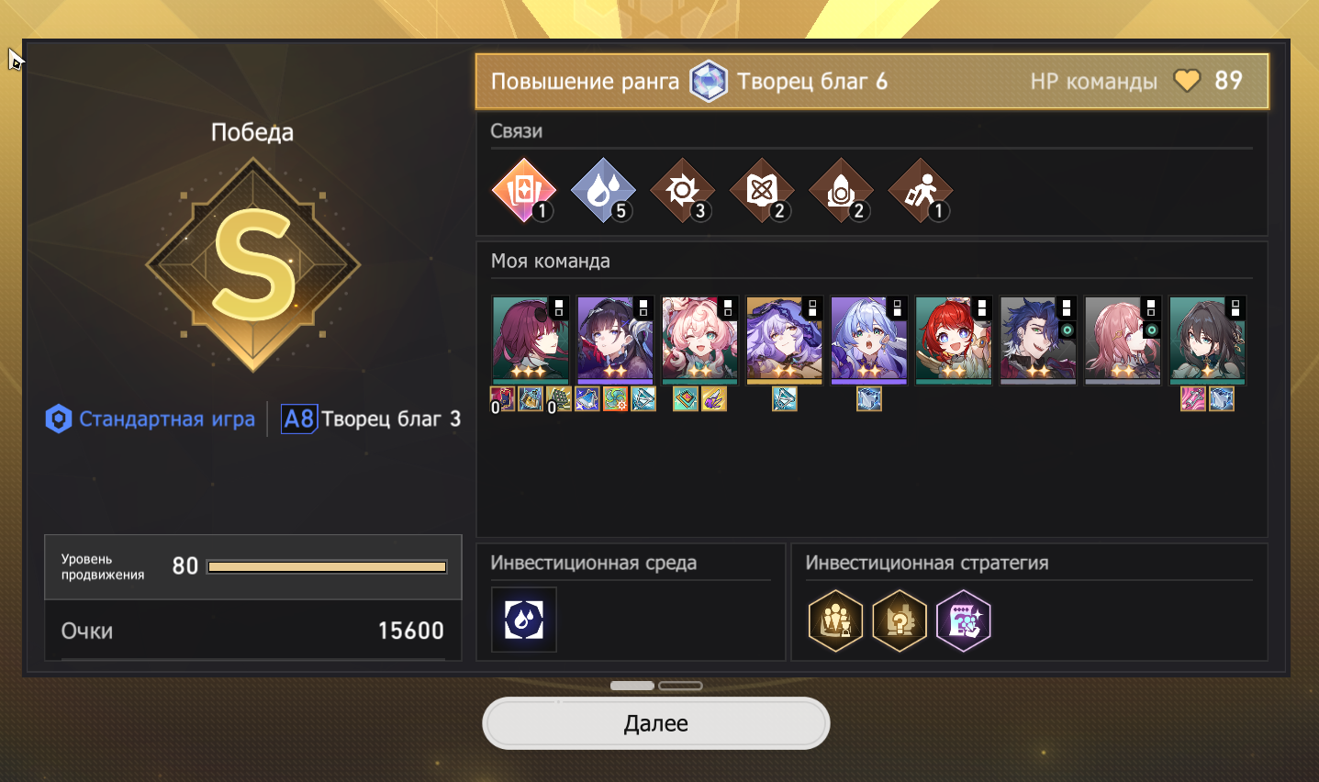Click the Далее button

pyautogui.click(x=655, y=723)
